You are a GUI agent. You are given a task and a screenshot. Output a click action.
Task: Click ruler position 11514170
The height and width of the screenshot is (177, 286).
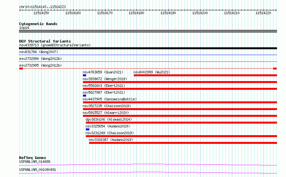click(x=105, y=13)
